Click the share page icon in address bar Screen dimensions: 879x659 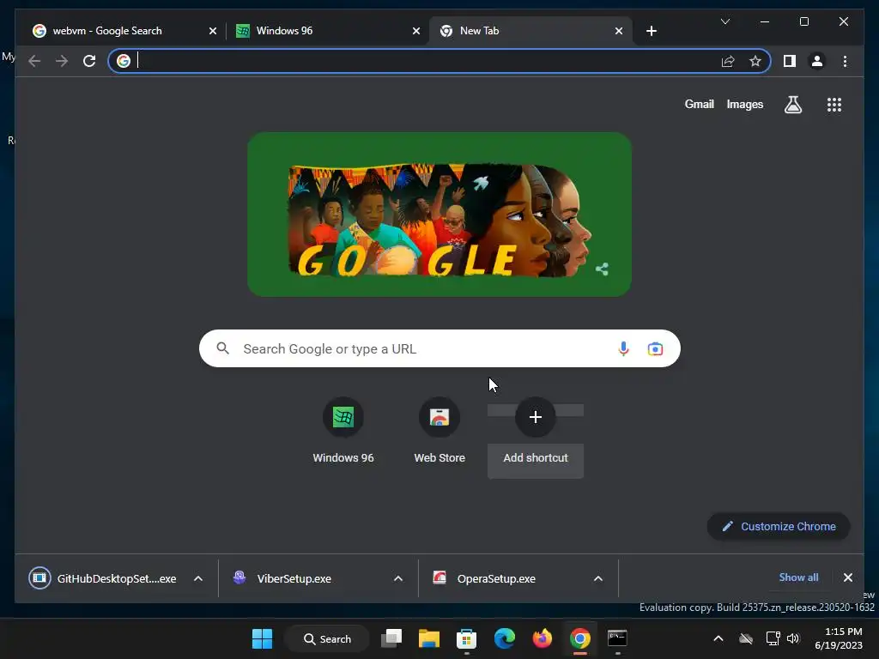coord(728,61)
